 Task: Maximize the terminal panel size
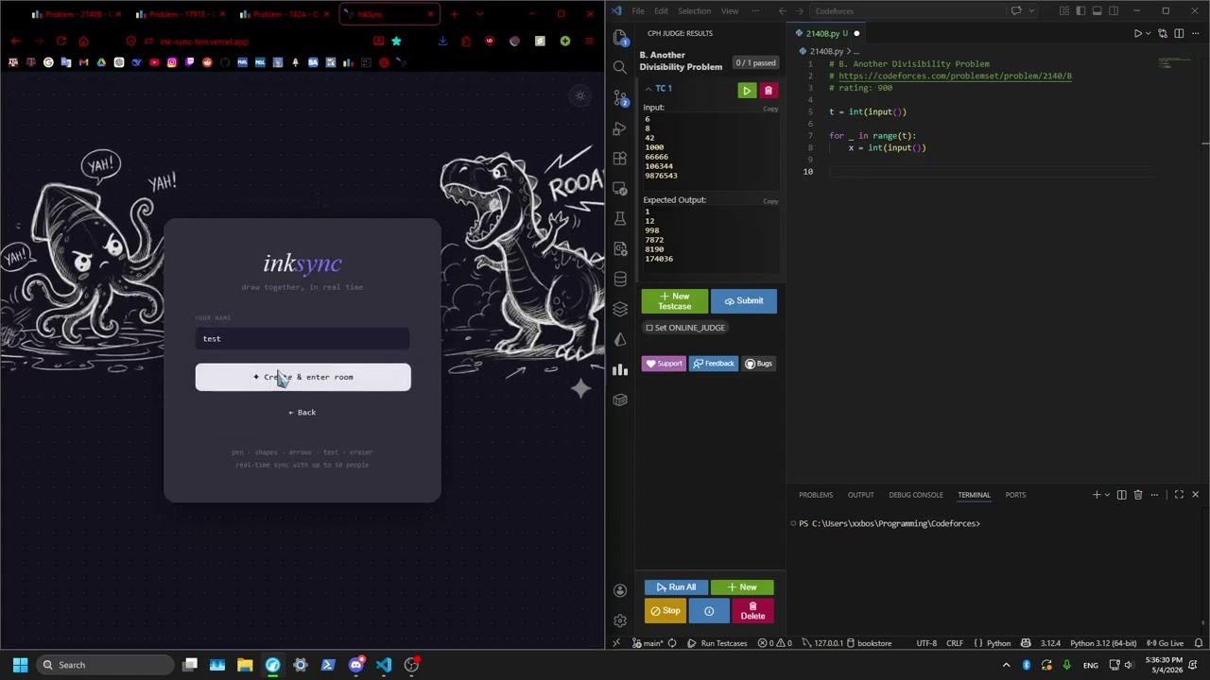click(x=1179, y=495)
